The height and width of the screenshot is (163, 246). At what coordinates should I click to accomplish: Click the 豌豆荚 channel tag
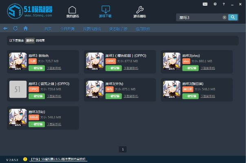point(188,89)
